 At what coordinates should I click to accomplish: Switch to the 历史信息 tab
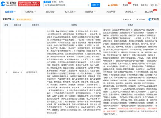[130, 12]
